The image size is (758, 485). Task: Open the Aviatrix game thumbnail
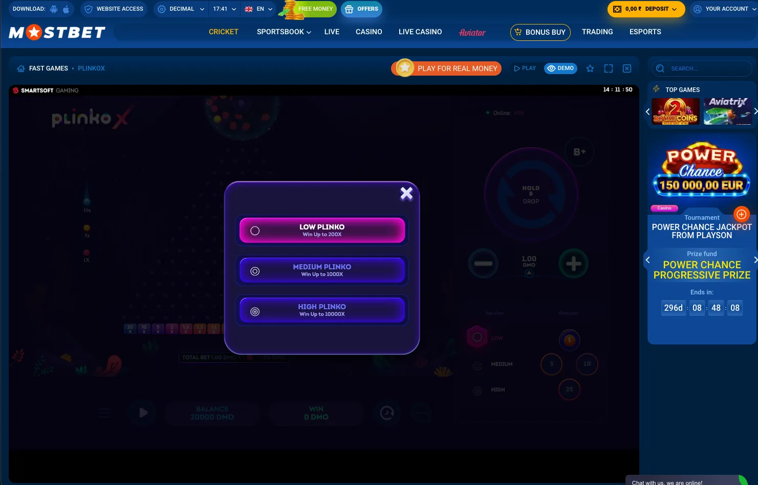point(727,111)
